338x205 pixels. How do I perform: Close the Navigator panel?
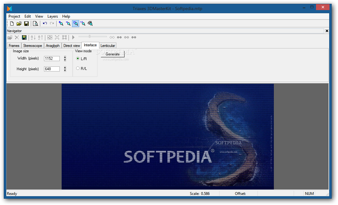[327, 31]
